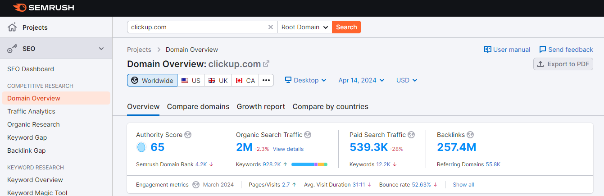The width and height of the screenshot is (604, 196).
Task: Select the UK database
Action: pos(218,80)
